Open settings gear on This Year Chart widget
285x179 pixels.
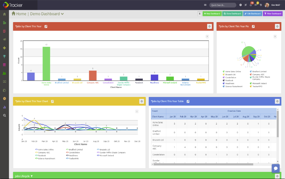point(141,101)
